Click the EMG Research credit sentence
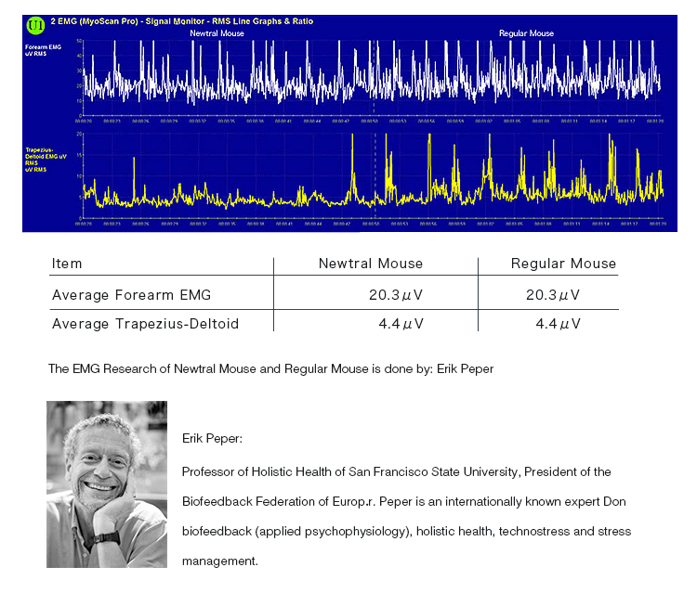The image size is (697, 593). (270, 368)
